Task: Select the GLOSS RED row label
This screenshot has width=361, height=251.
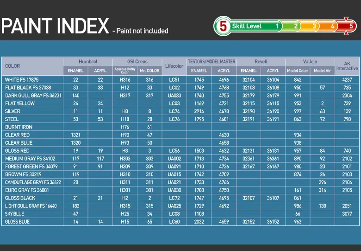Action: pos(17,151)
